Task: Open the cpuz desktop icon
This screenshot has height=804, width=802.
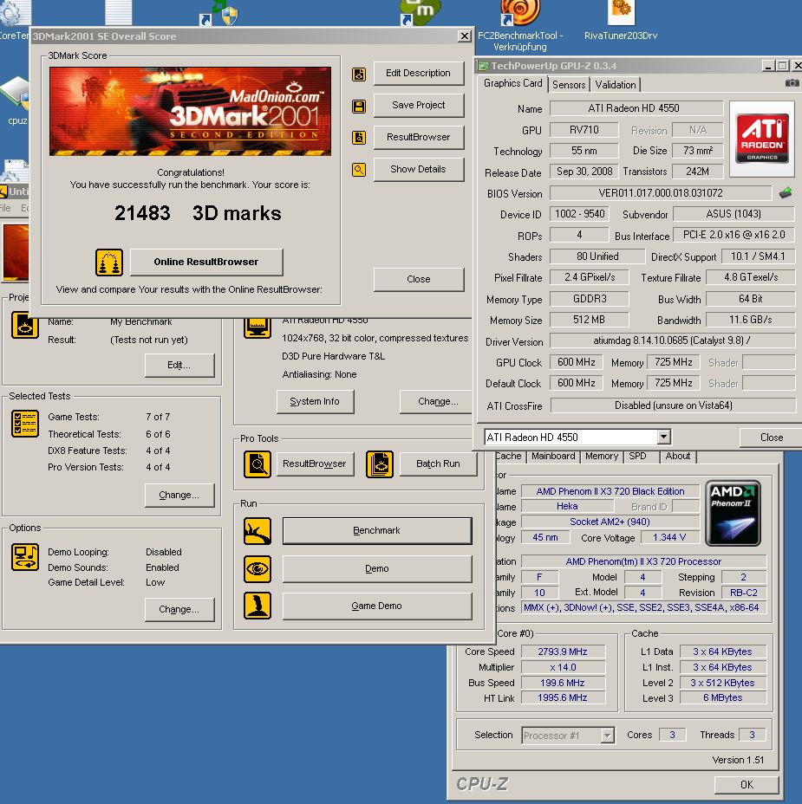Action: point(17,101)
